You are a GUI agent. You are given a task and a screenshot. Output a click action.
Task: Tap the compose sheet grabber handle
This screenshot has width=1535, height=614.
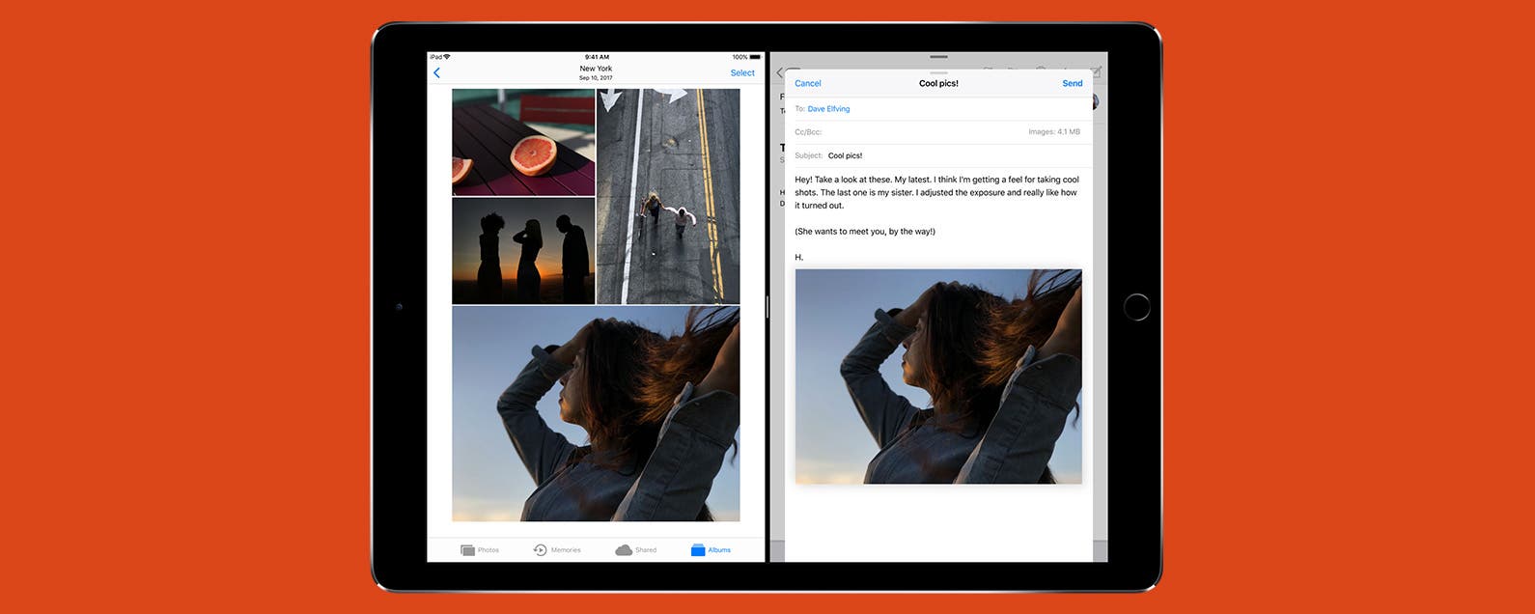[x=938, y=73]
